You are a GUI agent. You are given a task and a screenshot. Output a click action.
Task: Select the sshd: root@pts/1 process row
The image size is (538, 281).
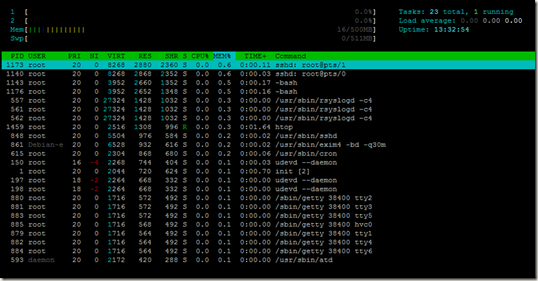click(x=268, y=65)
